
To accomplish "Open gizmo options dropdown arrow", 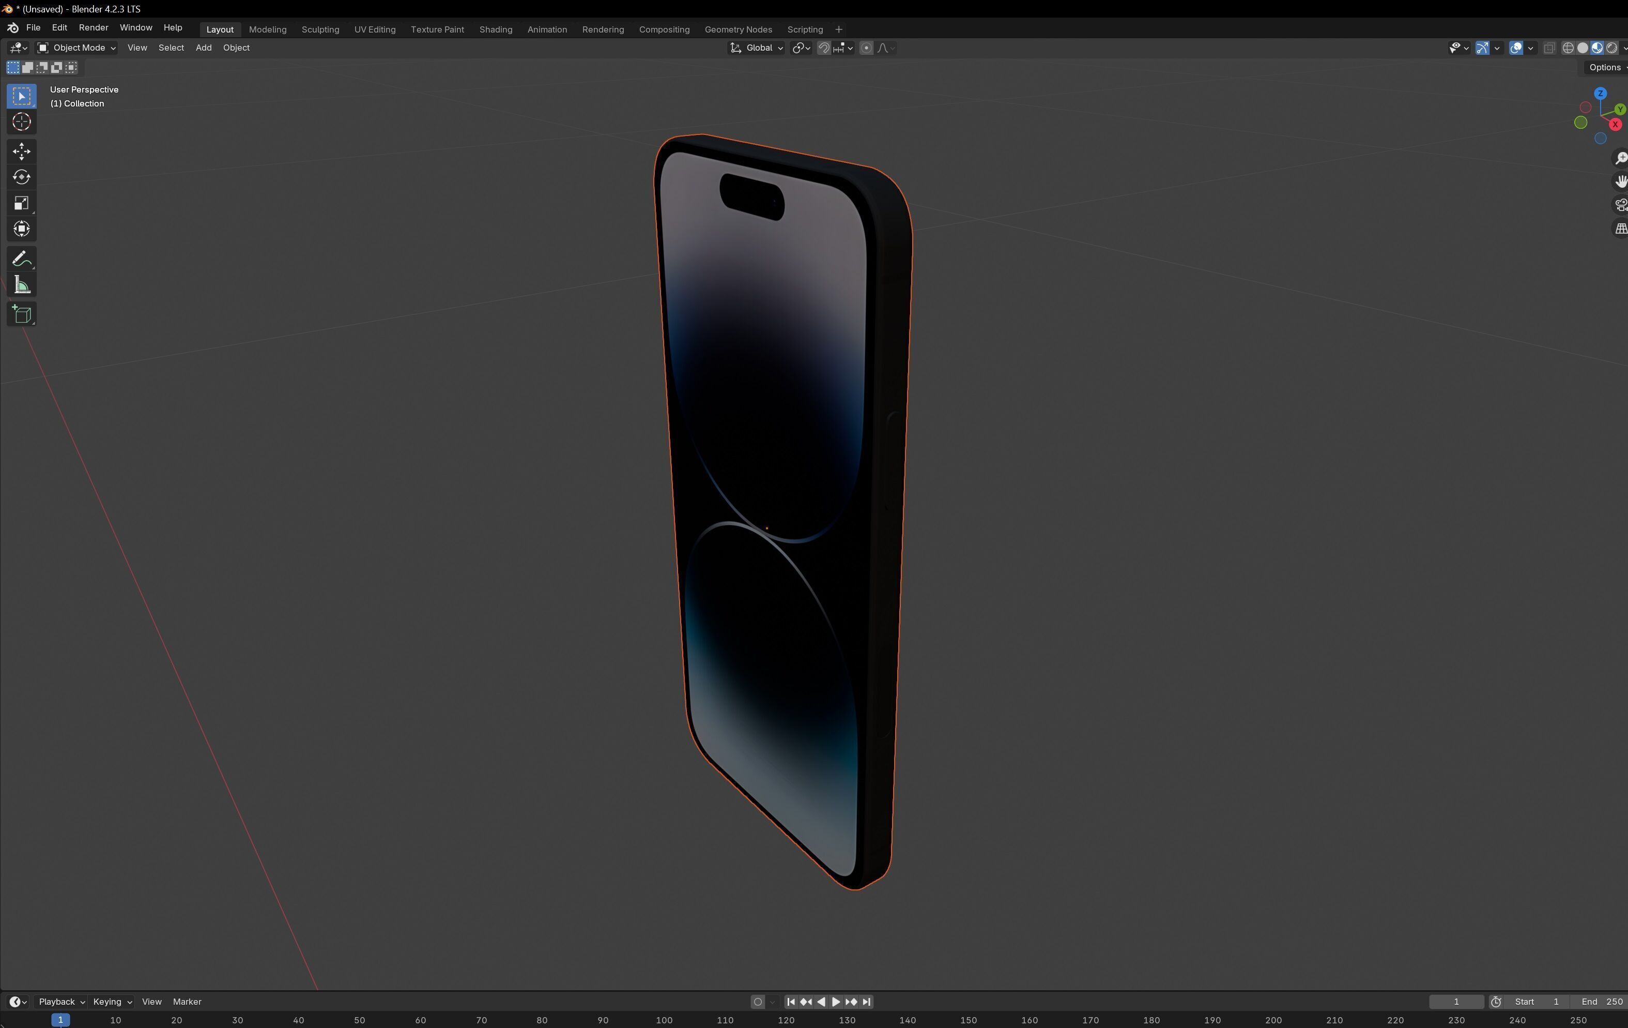I will click(x=1497, y=48).
